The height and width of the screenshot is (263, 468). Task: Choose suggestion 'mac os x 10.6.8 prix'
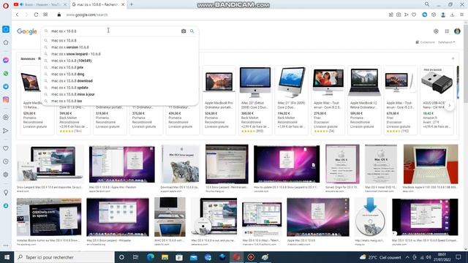pyautogui.click(x=121, y=67)
